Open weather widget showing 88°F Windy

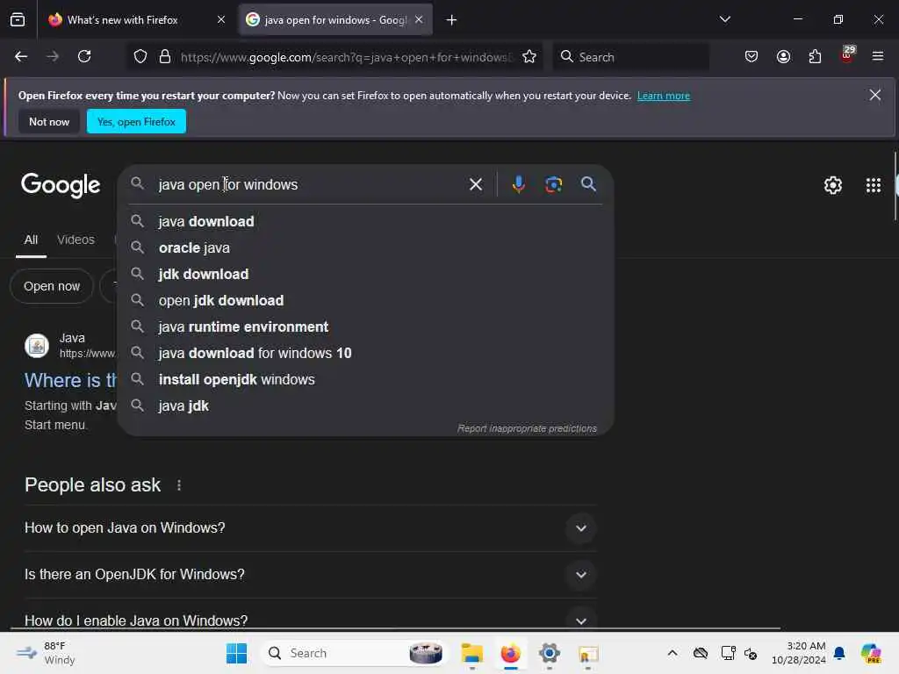pyautogui.click(x=46, y=653)
